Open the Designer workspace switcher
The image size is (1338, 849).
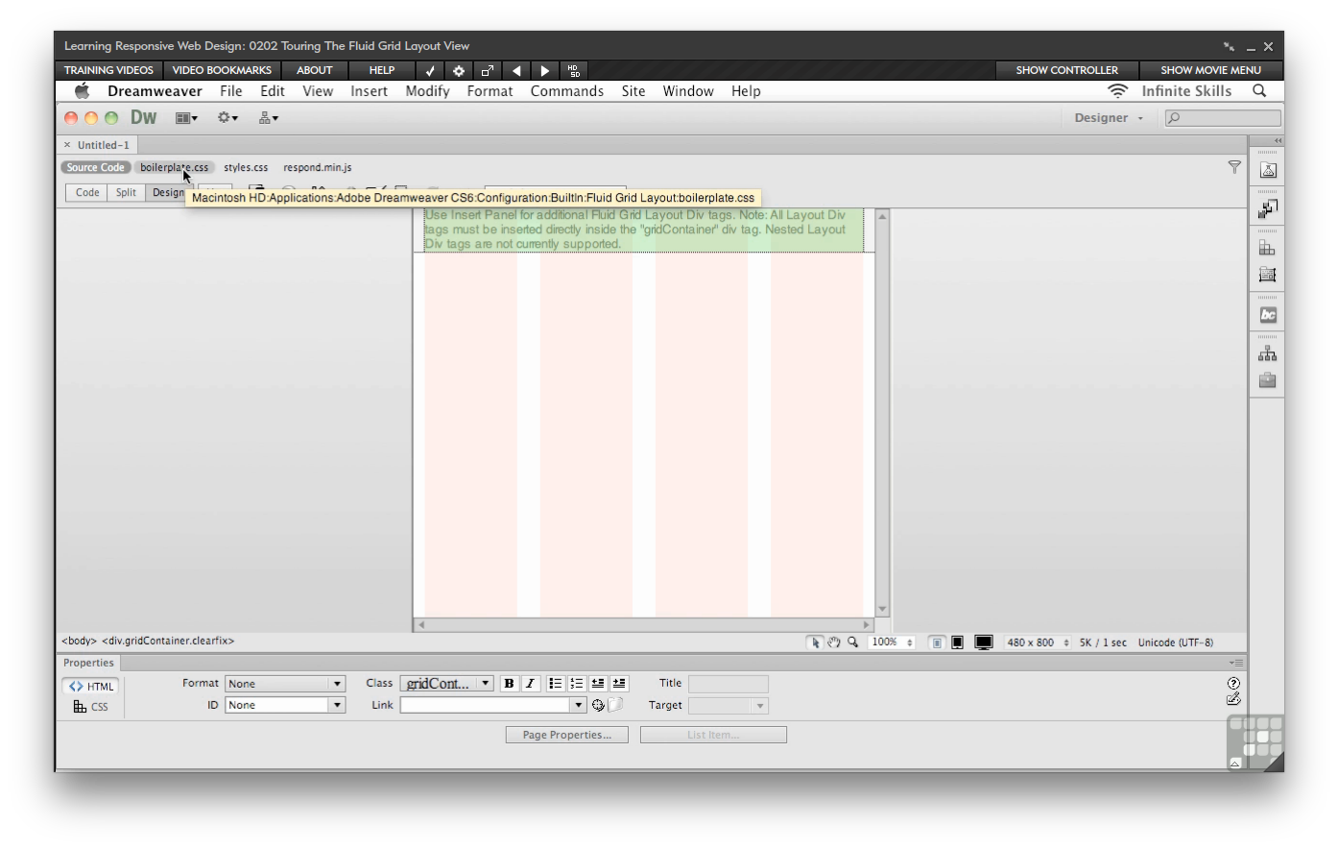point(1109,118)
